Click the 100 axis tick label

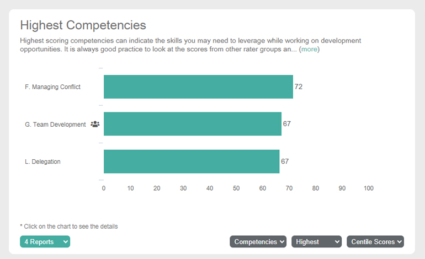368,188
